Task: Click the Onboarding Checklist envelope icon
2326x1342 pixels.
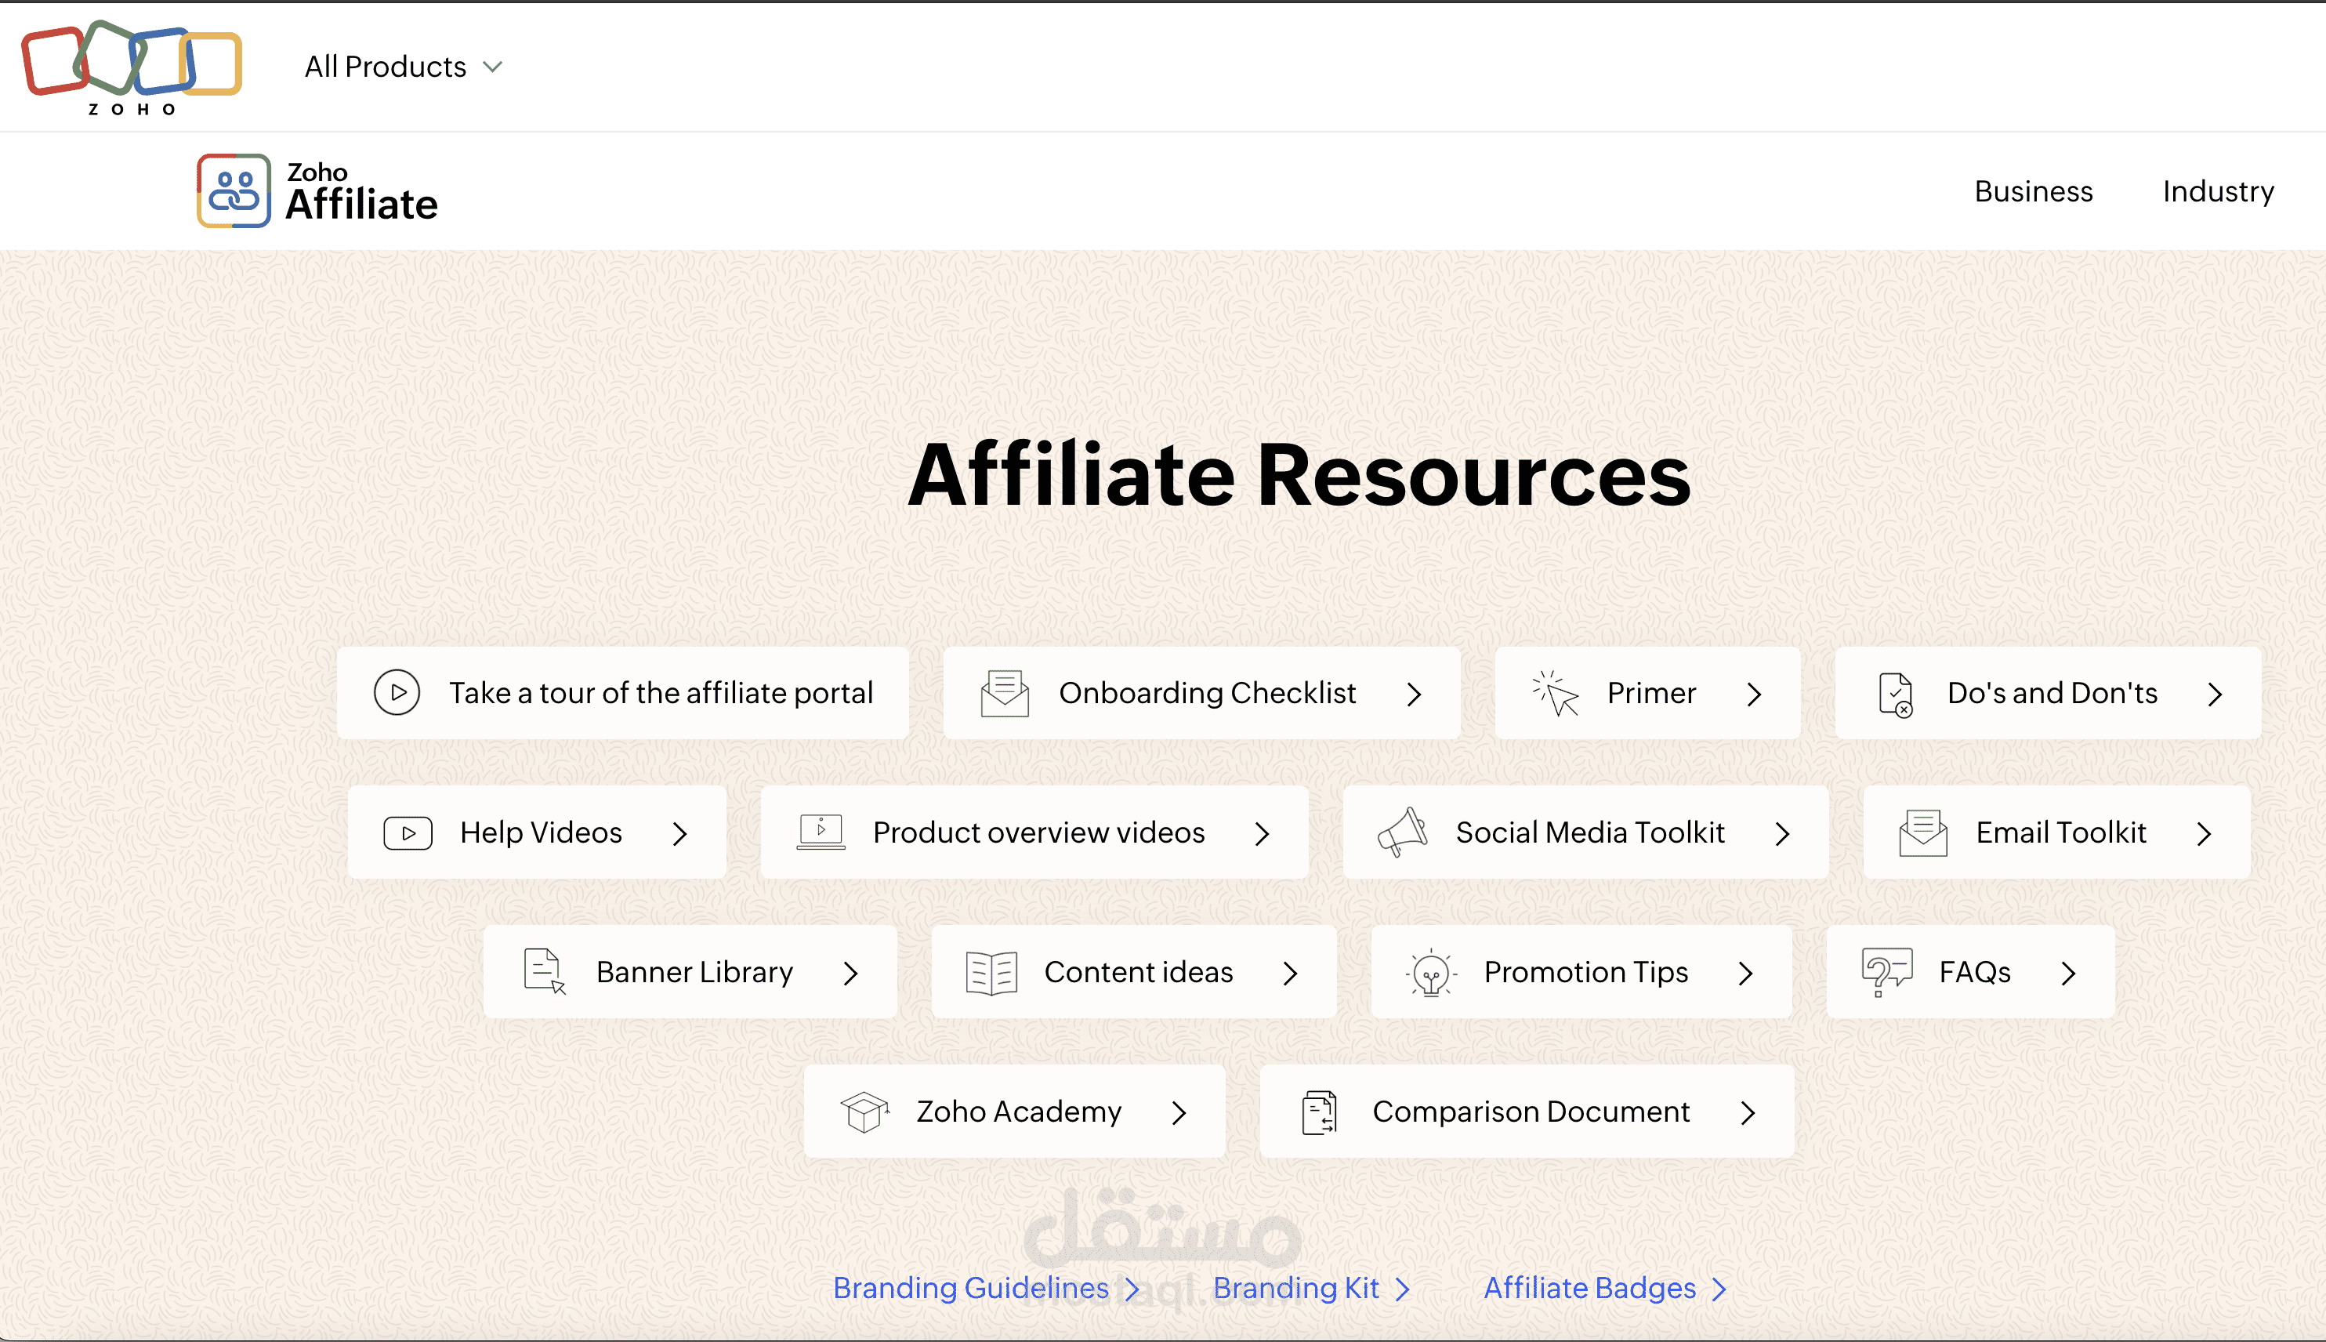Action: [x=1005, y=692]
